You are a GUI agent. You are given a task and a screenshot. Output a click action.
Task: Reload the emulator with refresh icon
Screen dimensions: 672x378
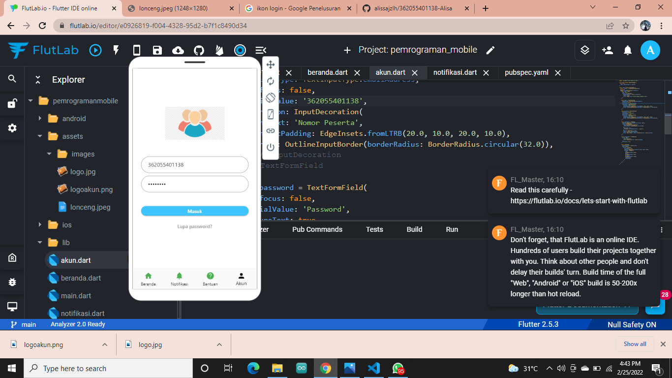tap(271, 81)
